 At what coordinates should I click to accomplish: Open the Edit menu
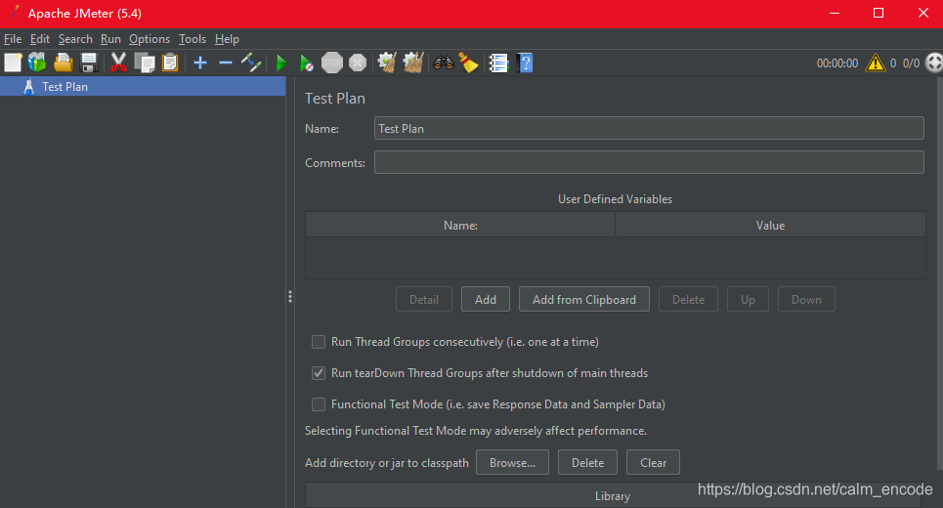click(x=40, y=39)
